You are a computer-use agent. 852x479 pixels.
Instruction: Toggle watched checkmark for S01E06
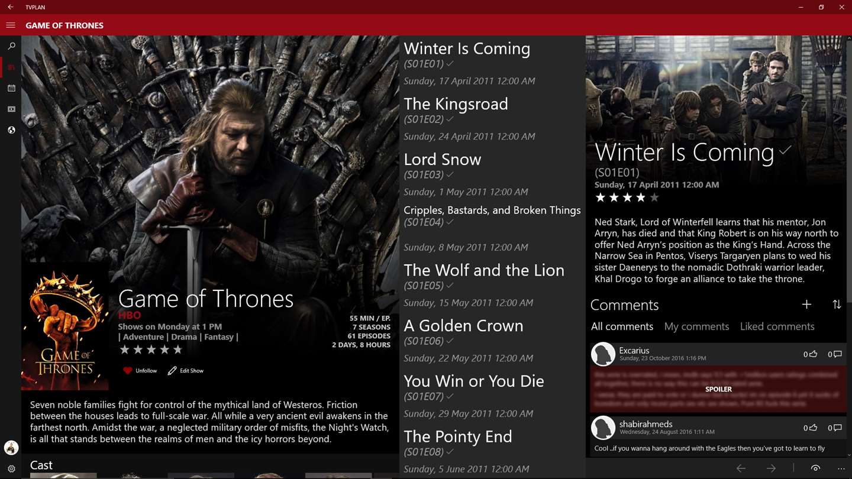pos(450,341)
